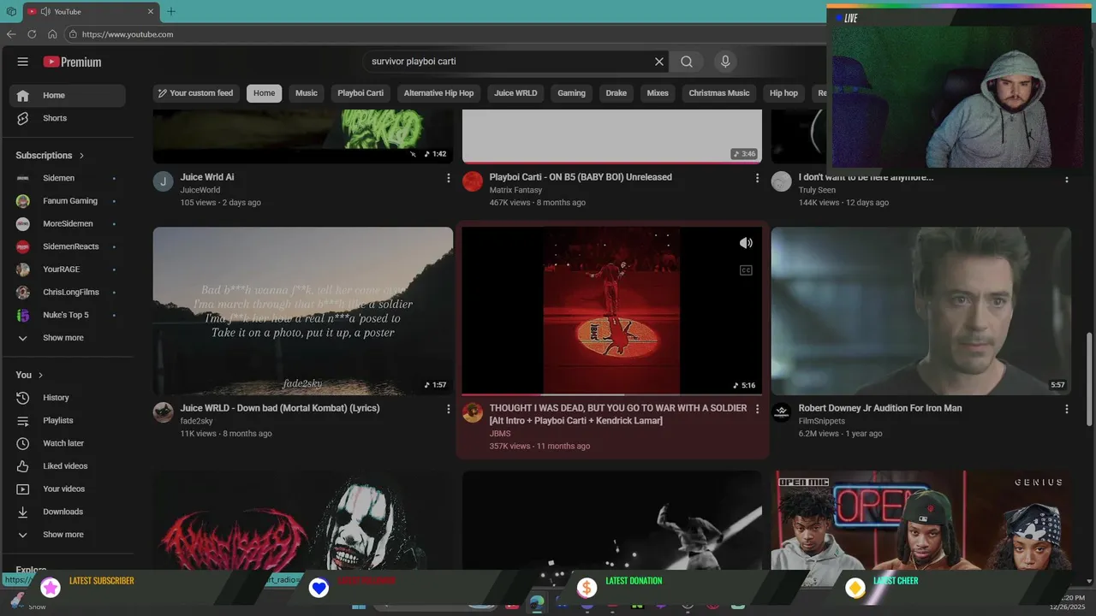Close the YouTube browser tab
This screenshot has height=616, width=1096.
click(x=151, y=11)
